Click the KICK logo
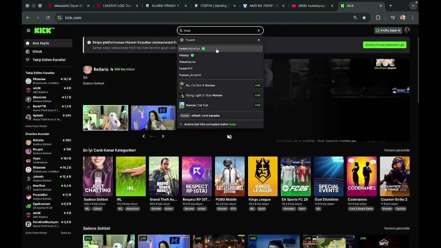This screenshot has width=441, height=248. click(x=44, y=30)
